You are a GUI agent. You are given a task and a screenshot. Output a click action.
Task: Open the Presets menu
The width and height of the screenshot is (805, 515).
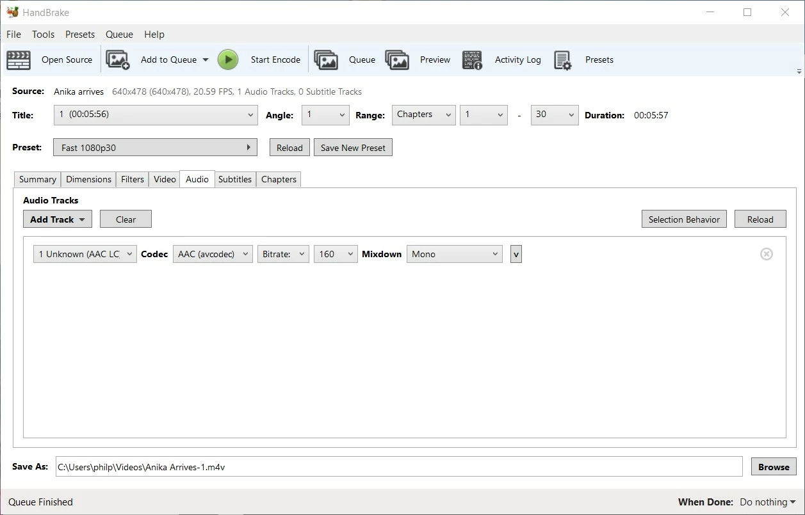[x=80, y=35]
